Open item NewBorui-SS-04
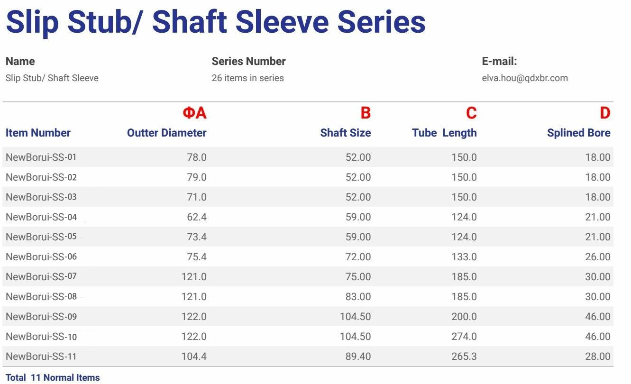 (41, 217)
